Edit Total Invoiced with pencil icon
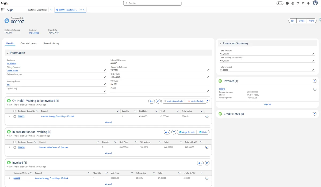The width and height of the screenshot is (321, 187). point(314,70)
